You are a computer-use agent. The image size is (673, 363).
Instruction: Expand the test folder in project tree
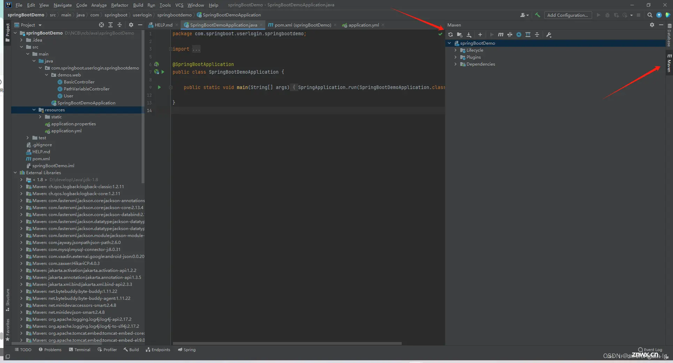(28, 138)
